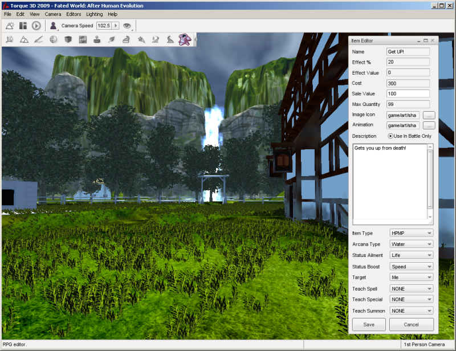The width and height of the screenshot is (456, 351).
Task: Click the Save button in Item Editor
Action: [x=369, y=325]
